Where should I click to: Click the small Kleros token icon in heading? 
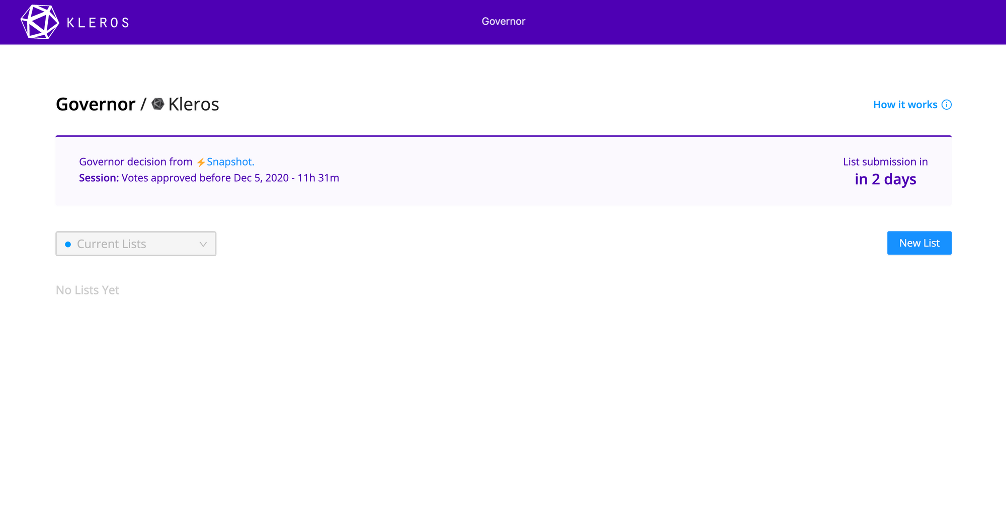coord(158,104)
